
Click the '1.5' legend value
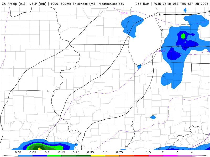coord(148,152)
